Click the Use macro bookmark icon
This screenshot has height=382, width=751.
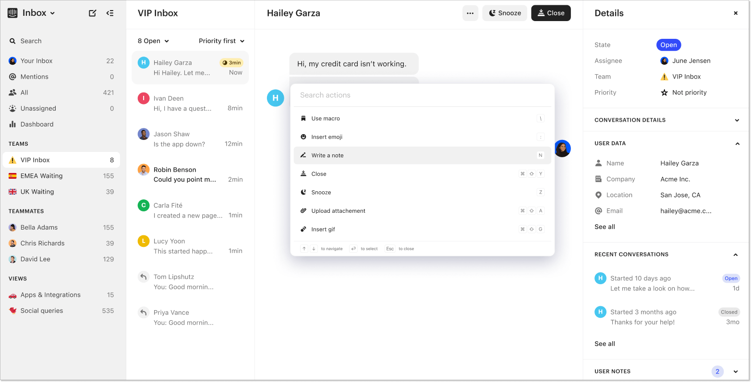pyautogui.click(x=303, y=118)
